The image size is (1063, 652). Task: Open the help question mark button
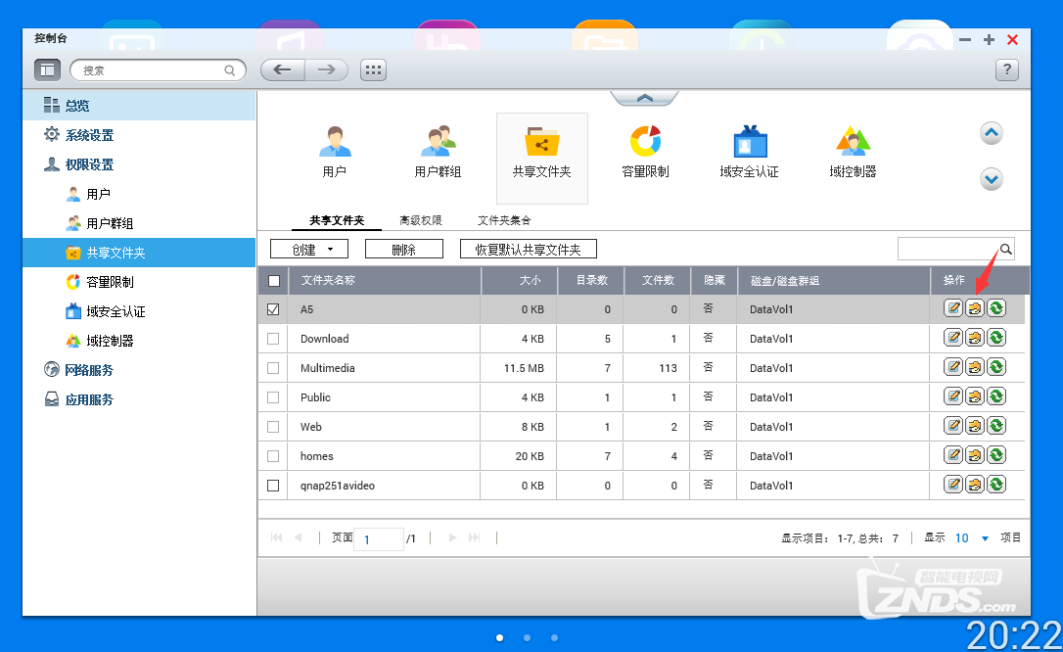(1007, 70)
